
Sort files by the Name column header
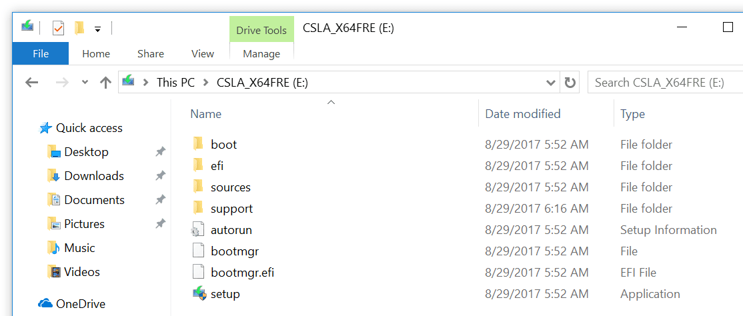pos(206,114)
